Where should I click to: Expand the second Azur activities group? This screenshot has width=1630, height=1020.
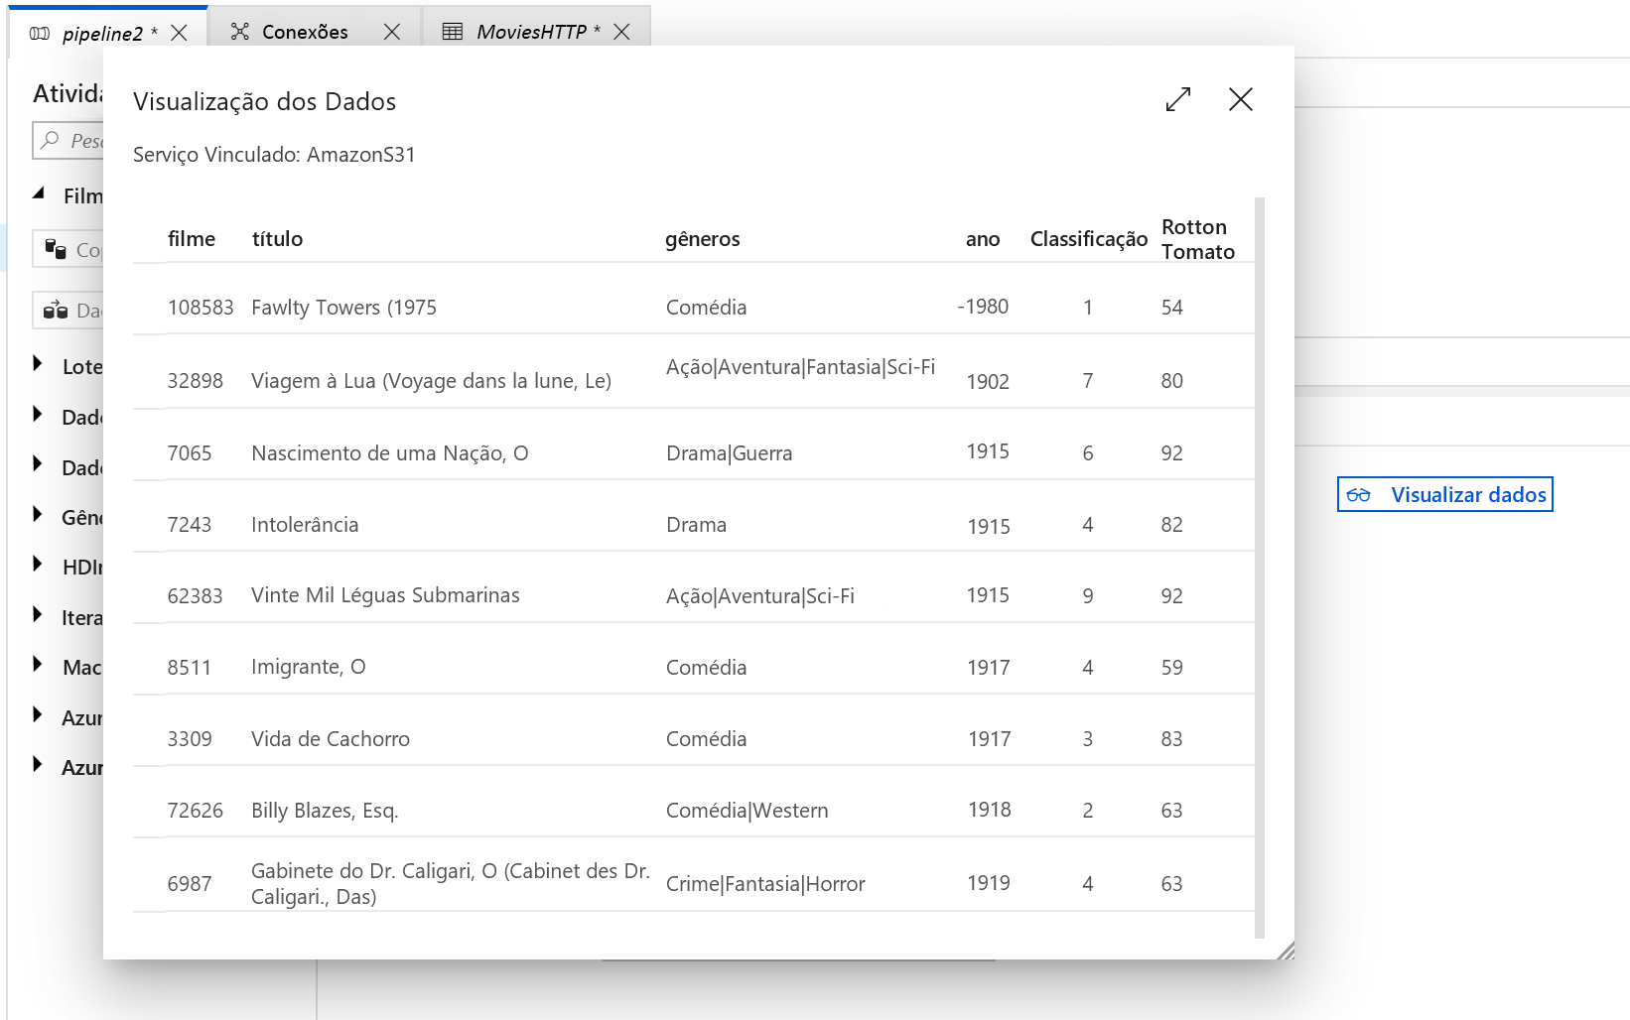[38, 764]
